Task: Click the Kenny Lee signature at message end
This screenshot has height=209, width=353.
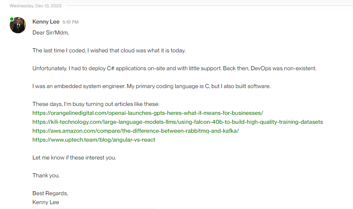Action: 46,202
